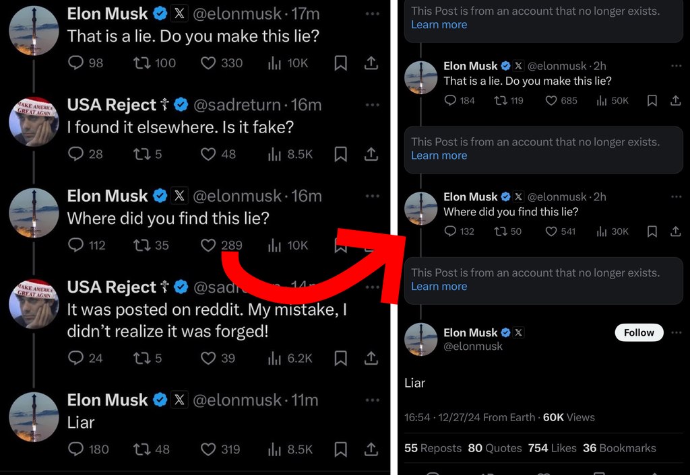Open more options on first left post
This screenshot has height=475, width=690.
coord(372,13)
